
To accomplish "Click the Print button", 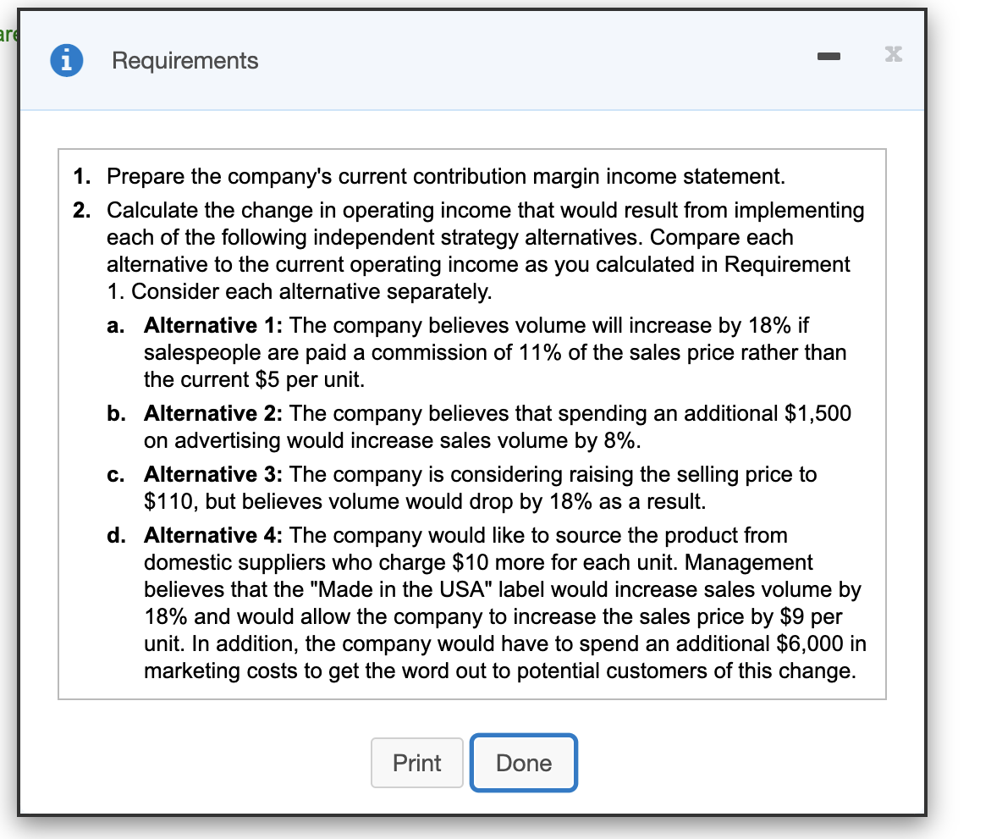I will click(x=416, y=763).
